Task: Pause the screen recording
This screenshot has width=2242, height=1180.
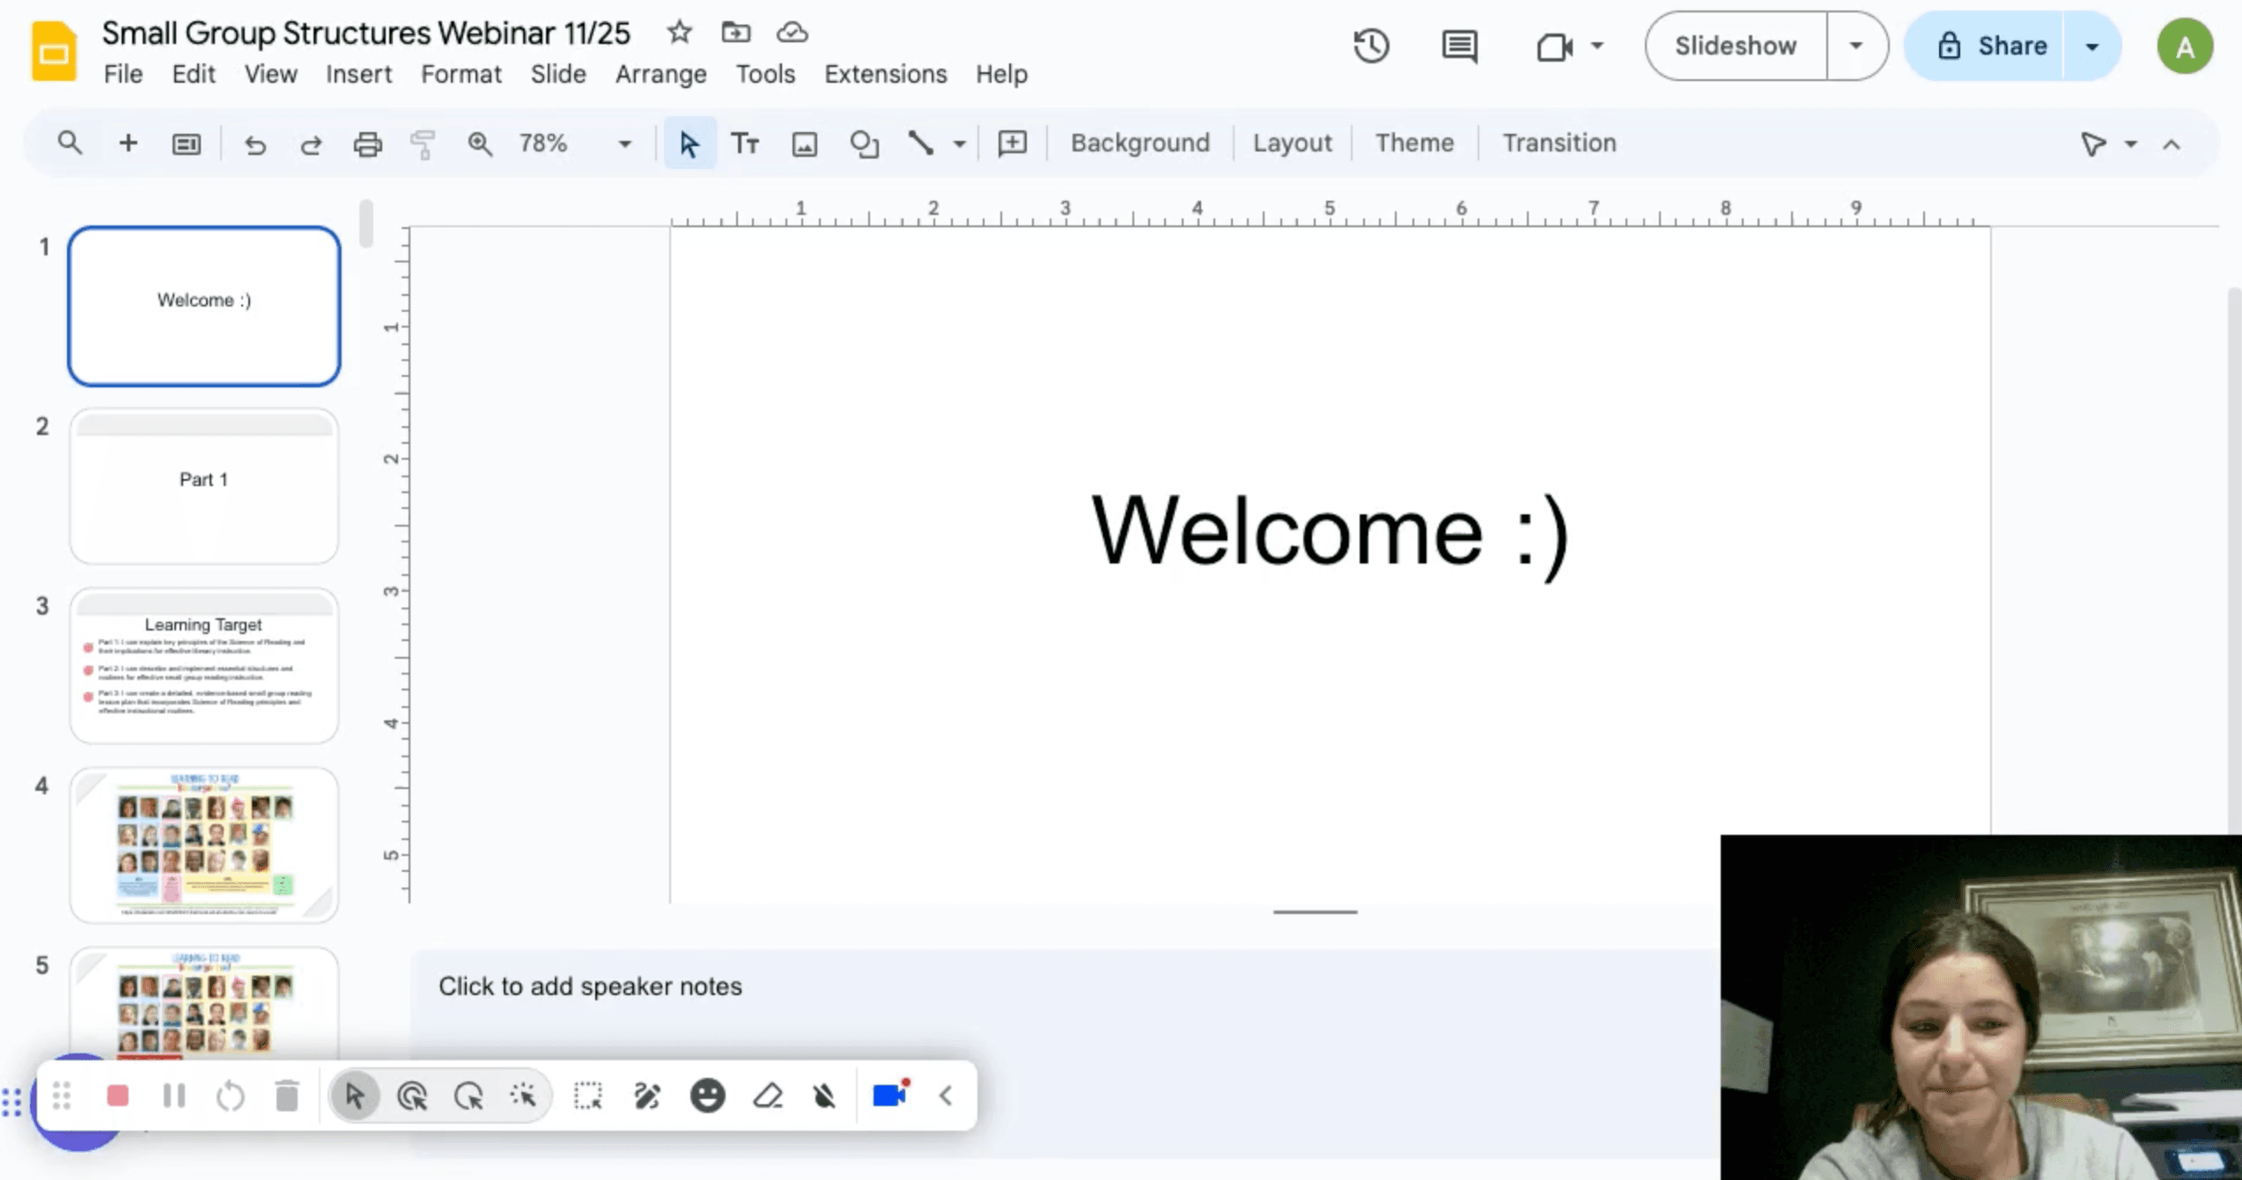Action: [x=174, y=1095]
